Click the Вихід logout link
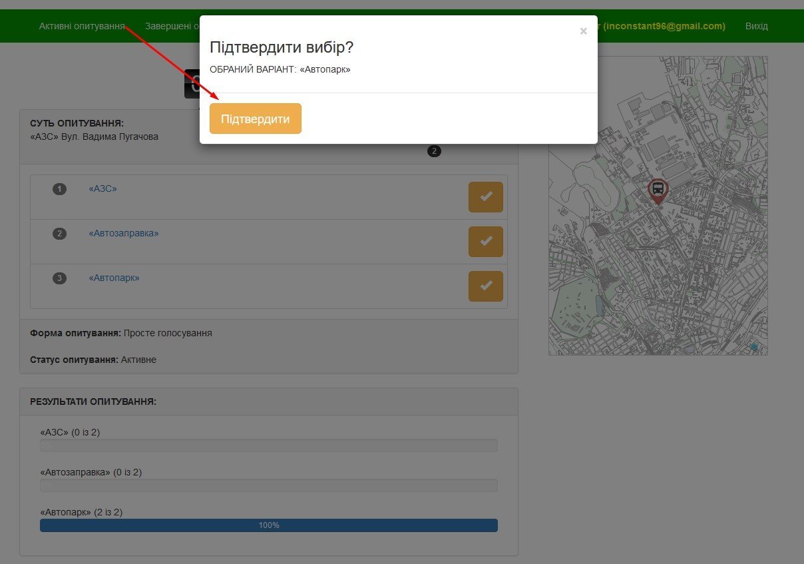Image resolution: width=804 pixels, height=564 pixels. pyautogui.click(x=756, y=26)
